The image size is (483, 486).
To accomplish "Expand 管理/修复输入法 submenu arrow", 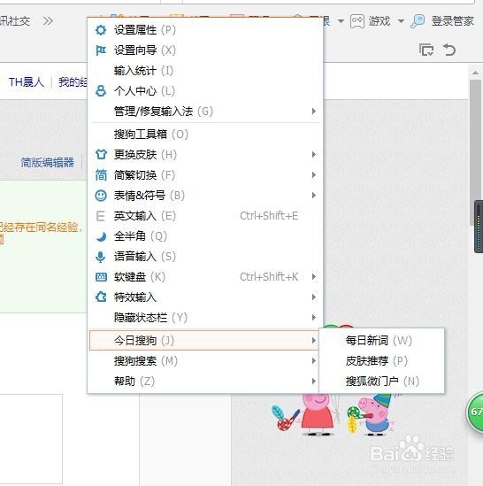I will (313, 111).
